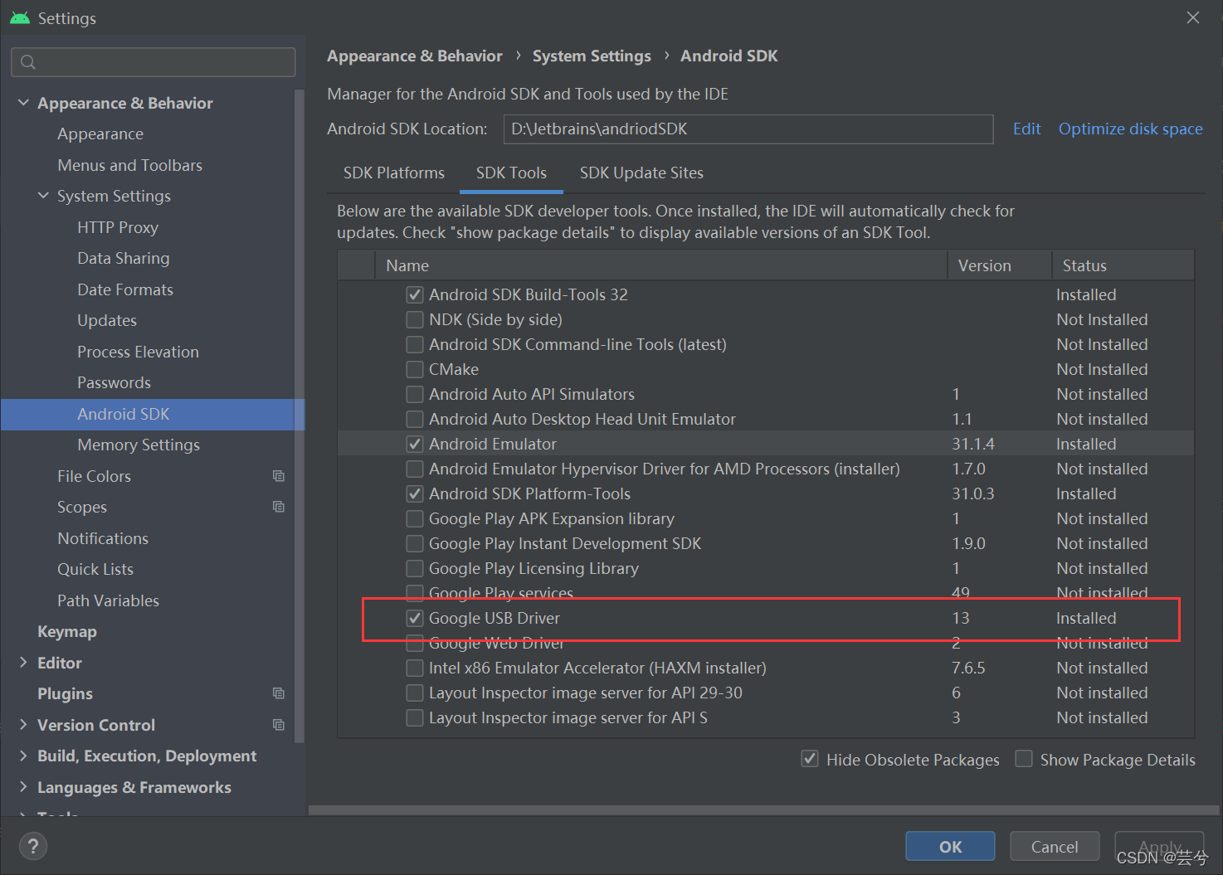
Task: Collapse the Appearance & Behavior tree node
Action: click(x=23, y=103)
